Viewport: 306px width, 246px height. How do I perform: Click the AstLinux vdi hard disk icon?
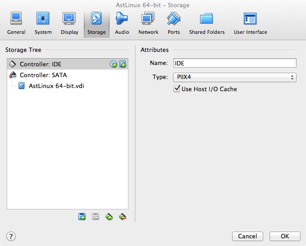tap(22, 86)
